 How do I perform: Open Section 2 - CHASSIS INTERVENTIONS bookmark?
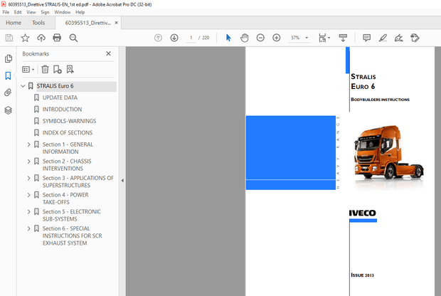click(x=67, y=165)
